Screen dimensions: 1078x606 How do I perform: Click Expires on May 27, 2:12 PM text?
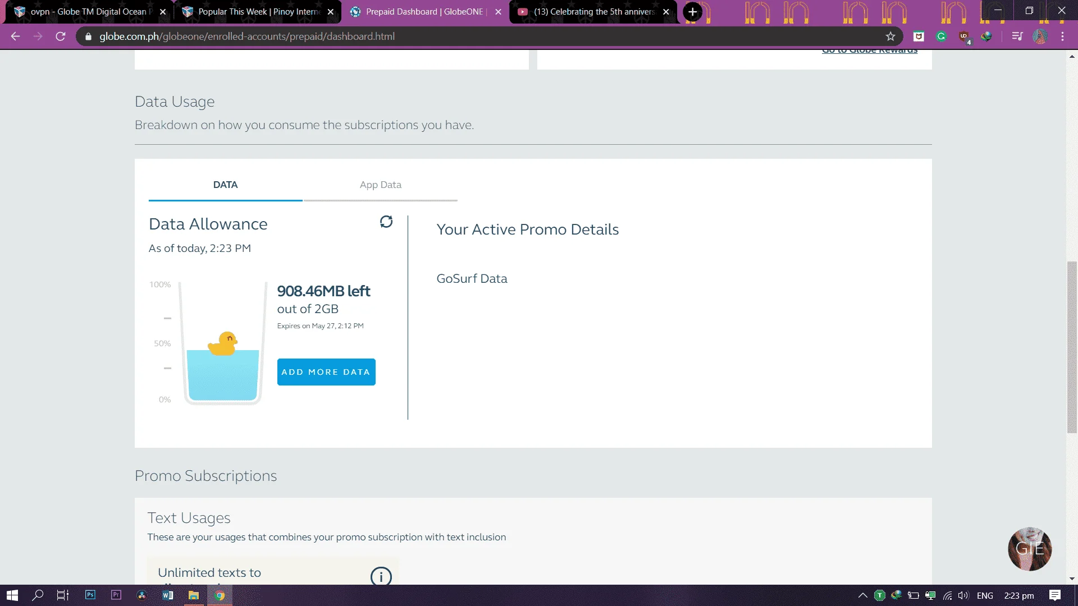tap(320, 326)
